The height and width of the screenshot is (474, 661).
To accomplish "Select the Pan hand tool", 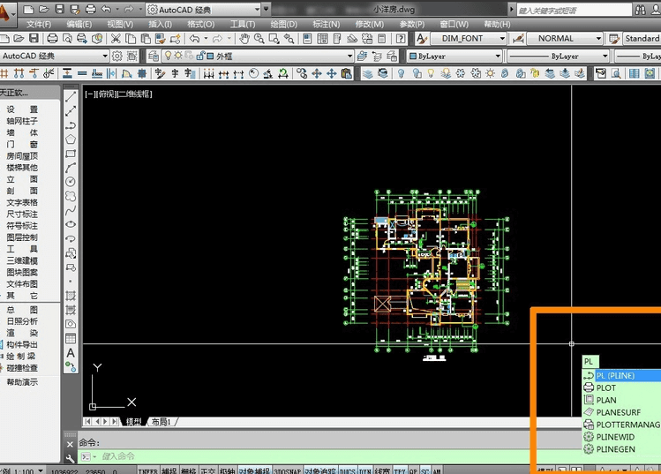I will point(244,39).
